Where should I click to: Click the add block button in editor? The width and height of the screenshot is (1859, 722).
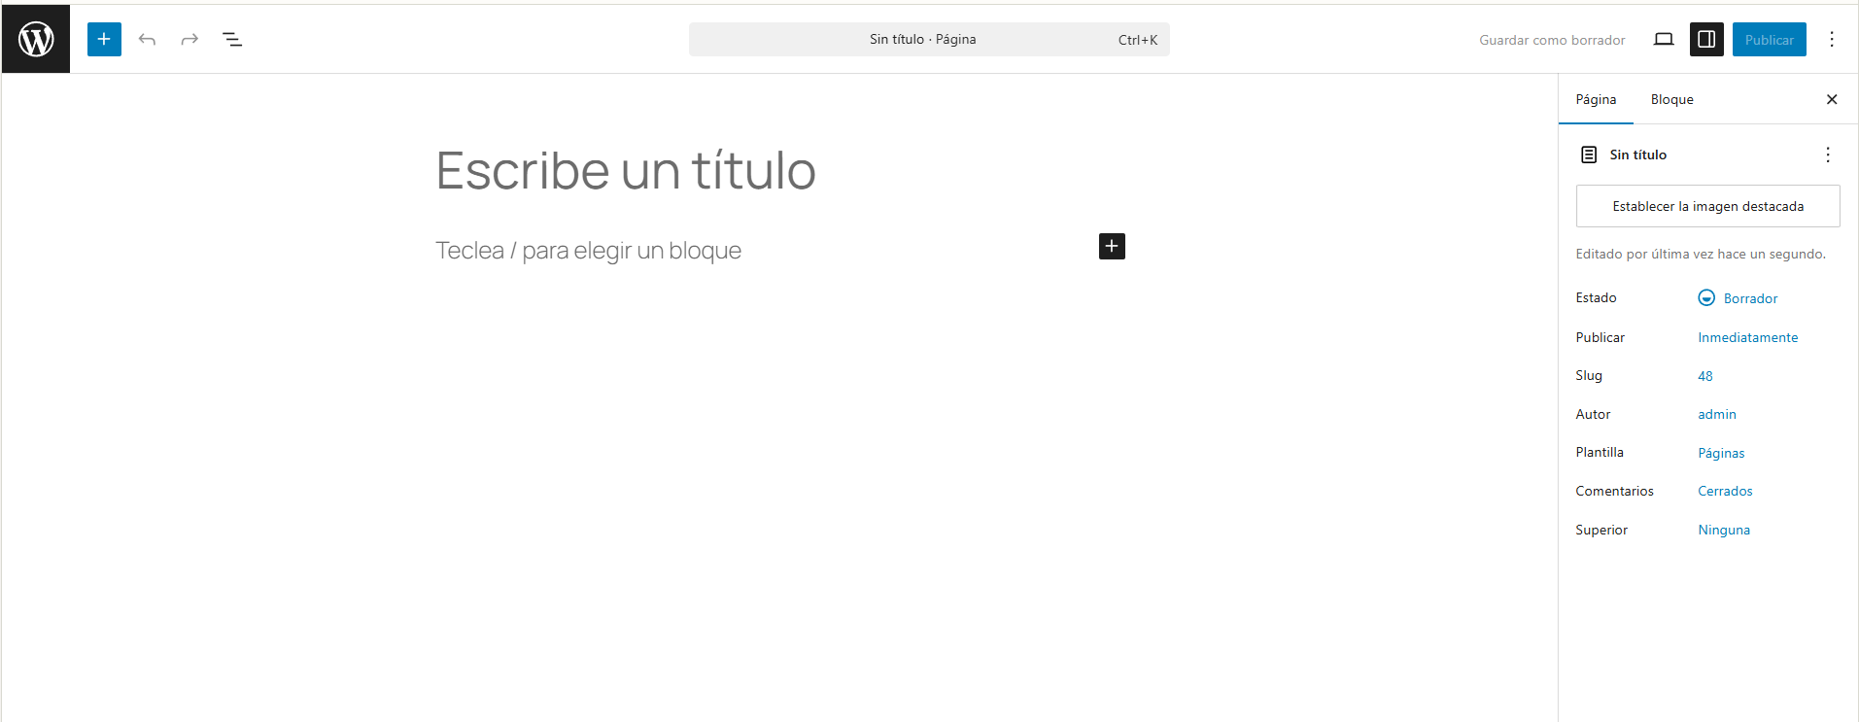point(1112,247)
